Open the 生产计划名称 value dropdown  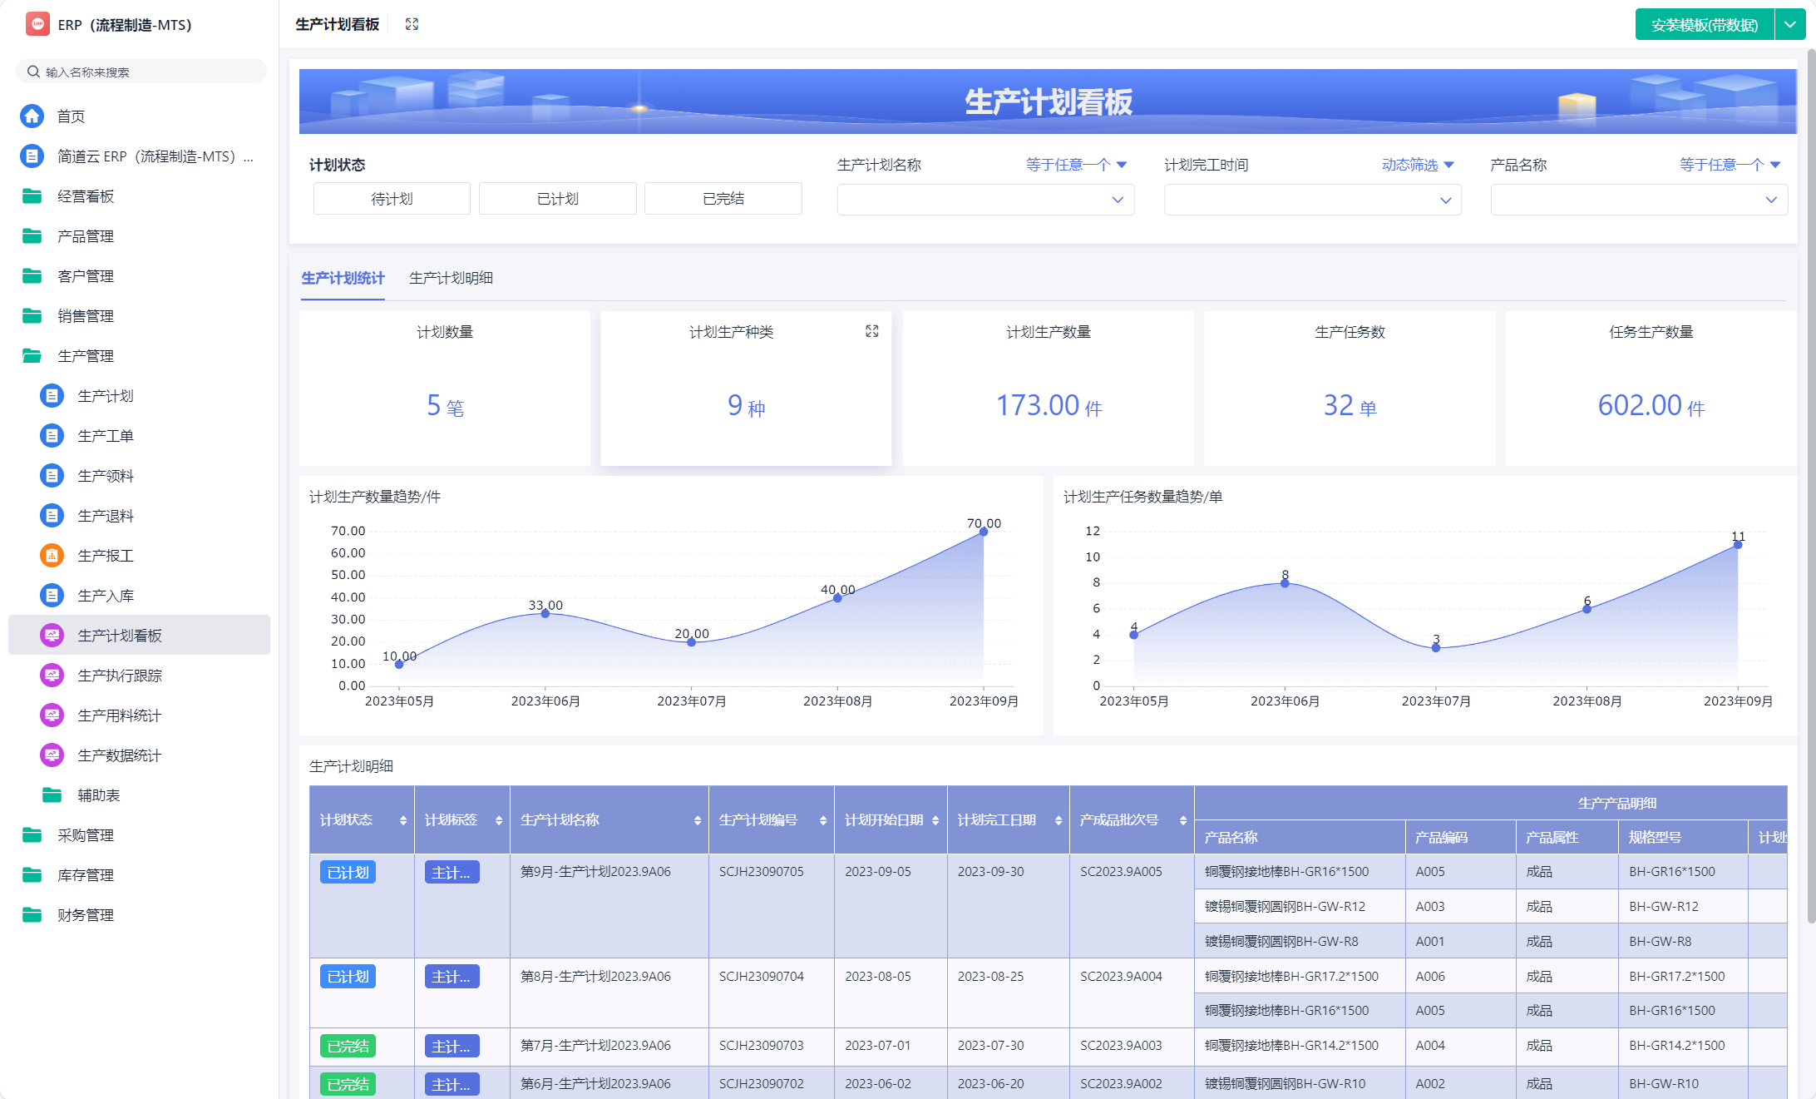tap(984, 200)
